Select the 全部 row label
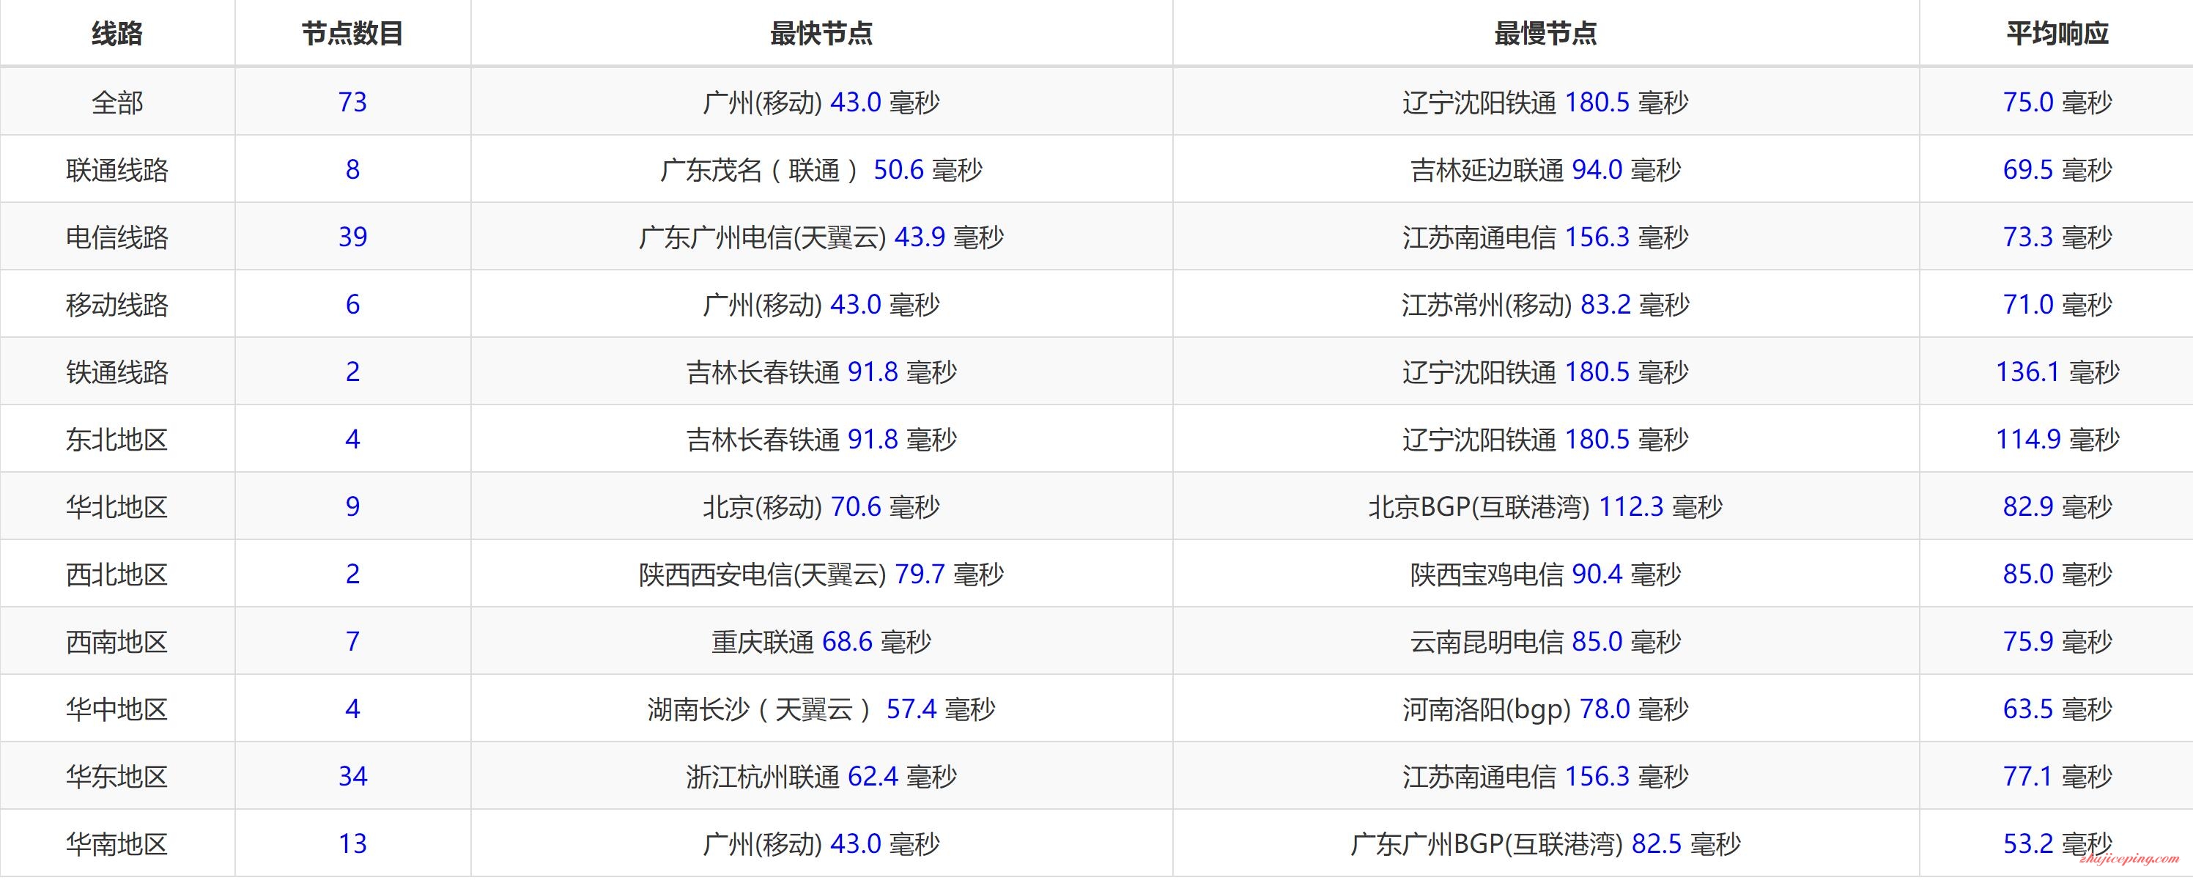 (117, 102)
